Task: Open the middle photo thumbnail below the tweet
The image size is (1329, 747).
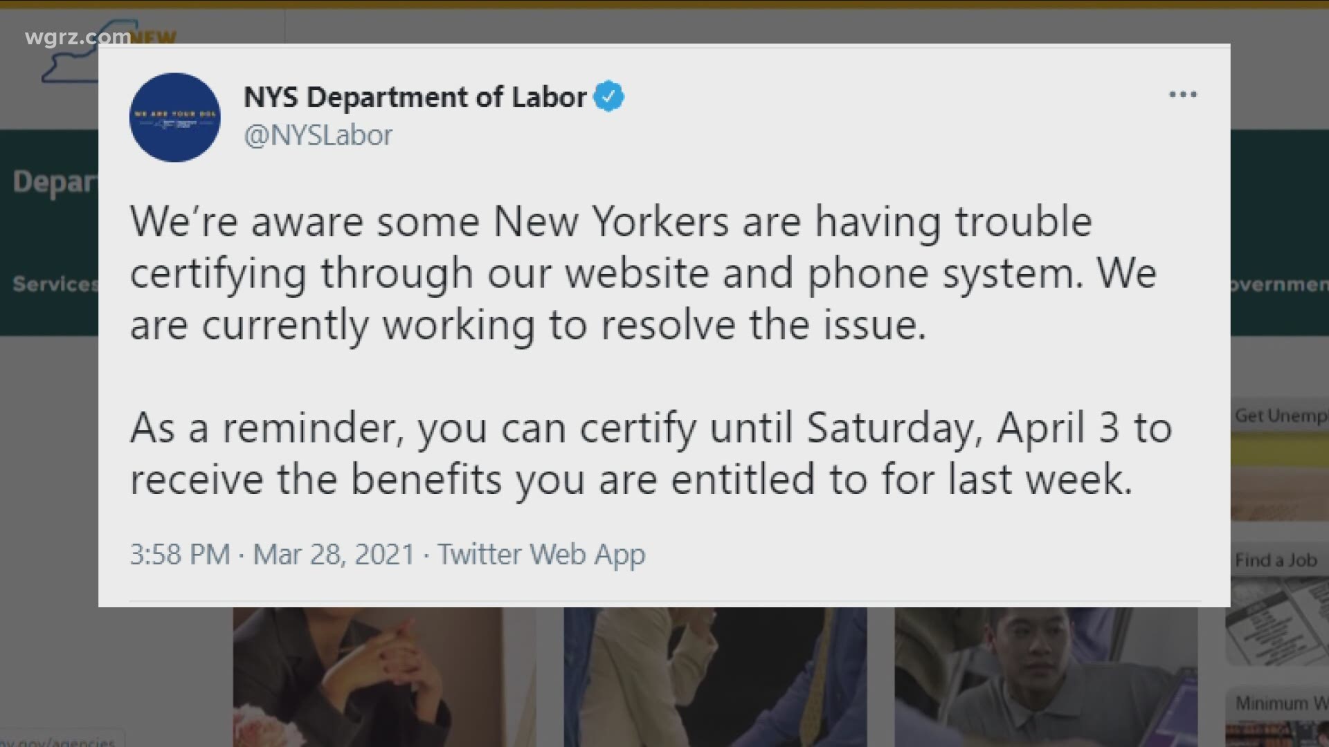Action: pos(714,676)
